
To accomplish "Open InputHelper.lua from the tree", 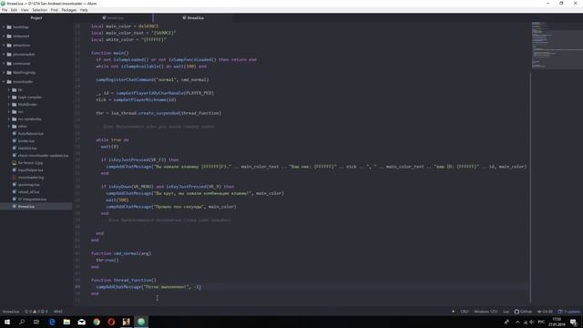I will 30,170.
